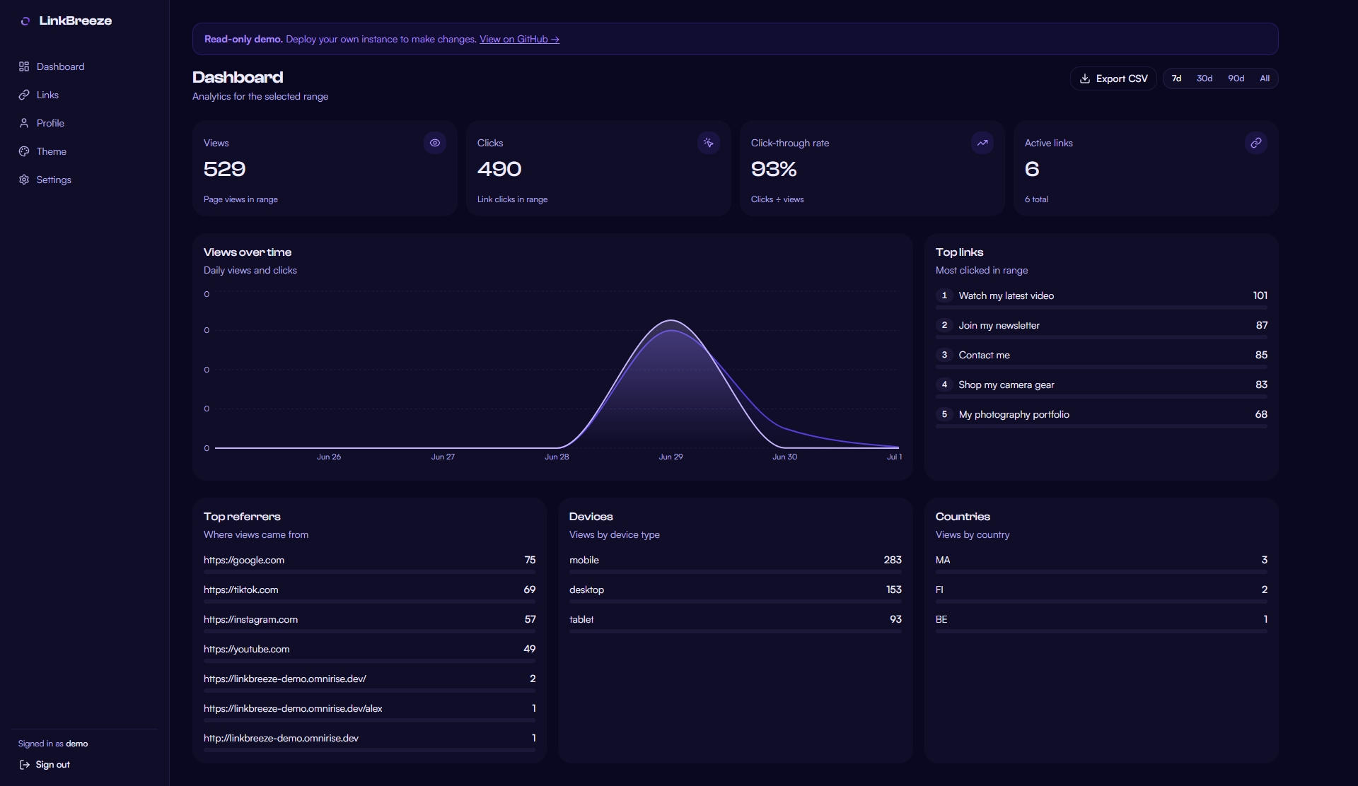Export analytics with Export CSV button
This screenshot has width=1358, height=786.
click(x=1113, y=78)
